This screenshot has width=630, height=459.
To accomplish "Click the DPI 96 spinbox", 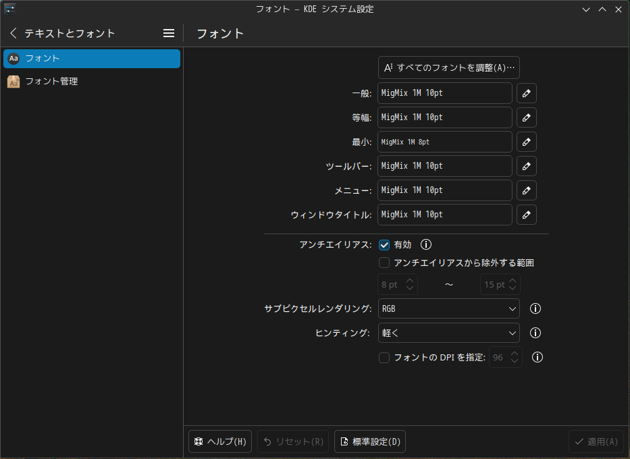I will pos(506,357).
